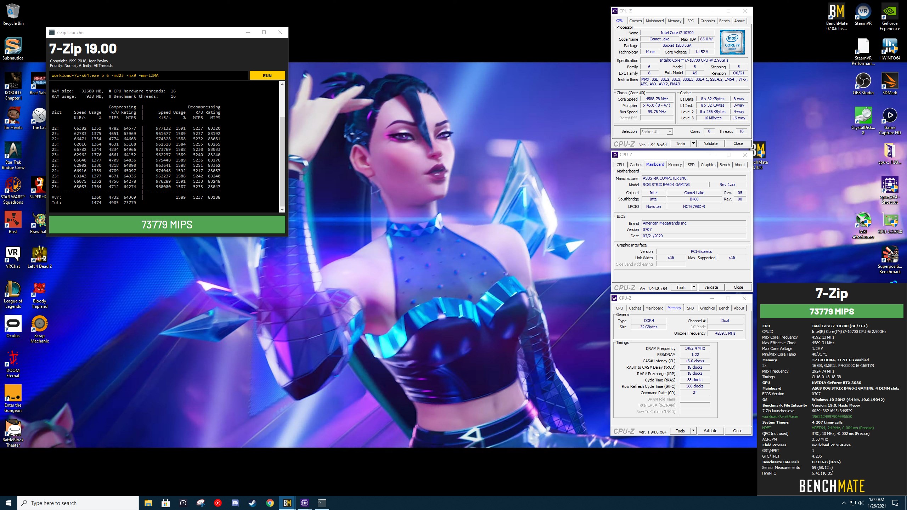907x510 pixels.
Task: Click the yellow RUN button in 7-Zip
Action: point(267,75)
